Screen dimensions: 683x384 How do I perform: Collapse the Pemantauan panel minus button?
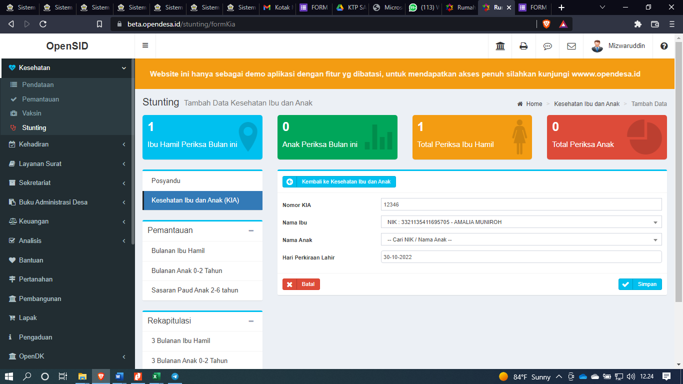pos(251,230)
